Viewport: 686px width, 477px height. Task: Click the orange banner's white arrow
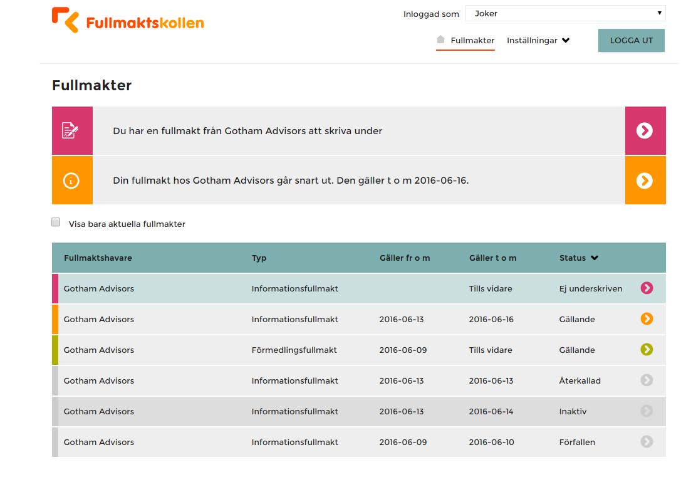(x=645, y=181)
